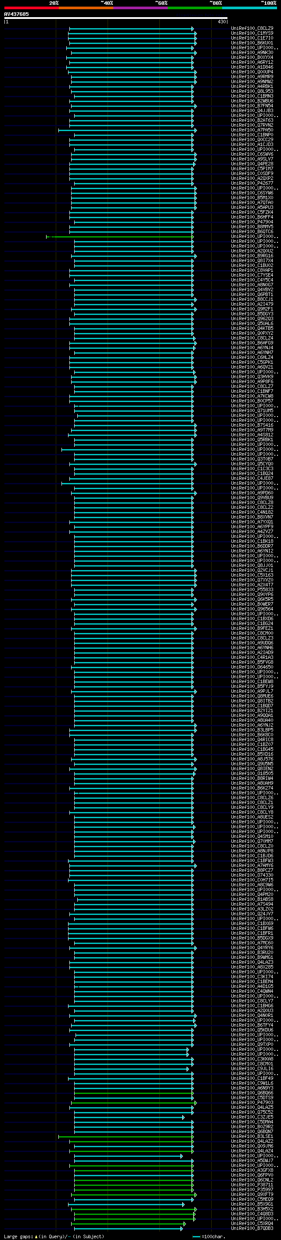Select label UniRef100_Q4N0R1
Image resolution: width=281 pixels, height=1240 pixels.
[252, 1015]
